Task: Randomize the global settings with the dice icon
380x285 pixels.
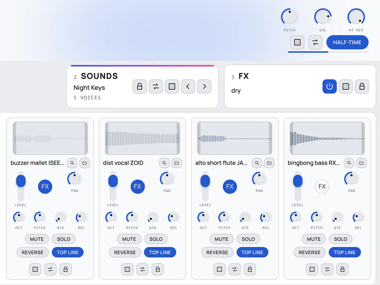Action: (297, 42)
